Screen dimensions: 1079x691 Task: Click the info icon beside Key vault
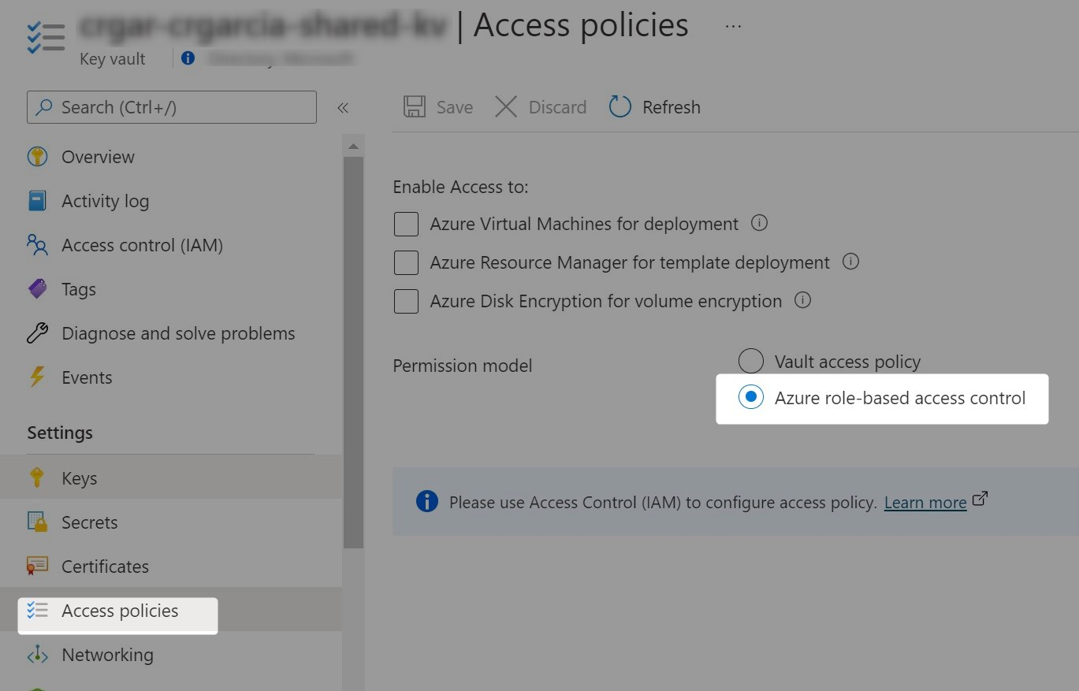[x=188, y=58]
